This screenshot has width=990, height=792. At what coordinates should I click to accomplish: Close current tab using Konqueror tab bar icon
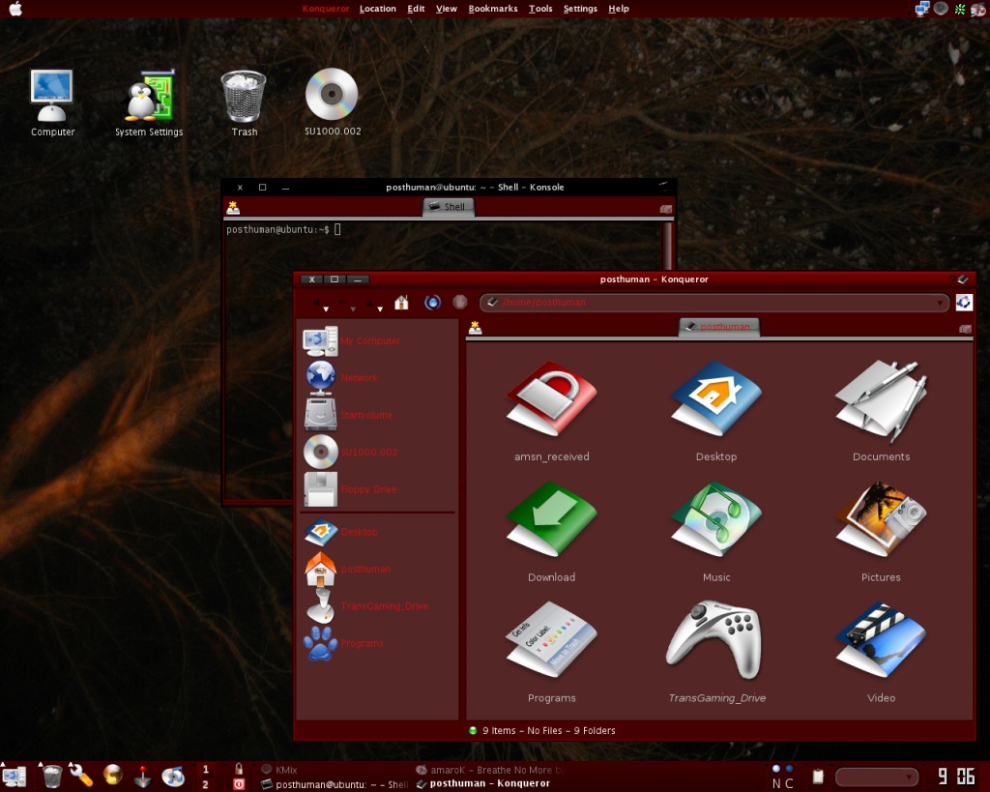click(965, 329)
